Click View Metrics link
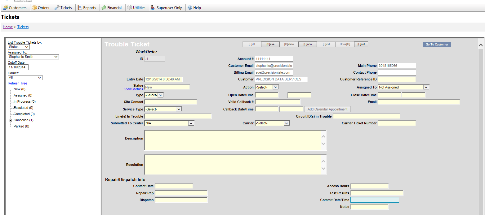The height and width of the screenshot is (215, 485). pos(134,89)
